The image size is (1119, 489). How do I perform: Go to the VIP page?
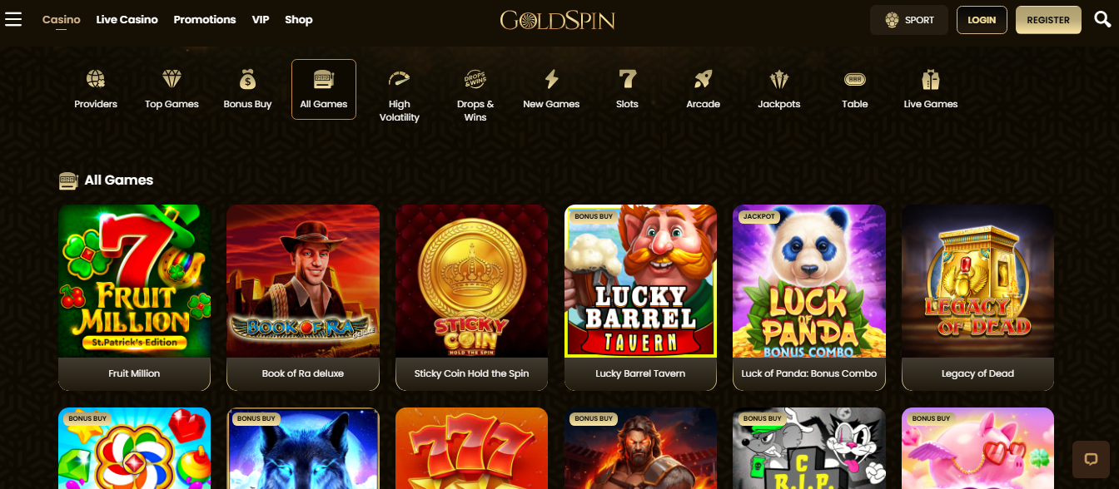pyautogui.click(x=261, y=19)
